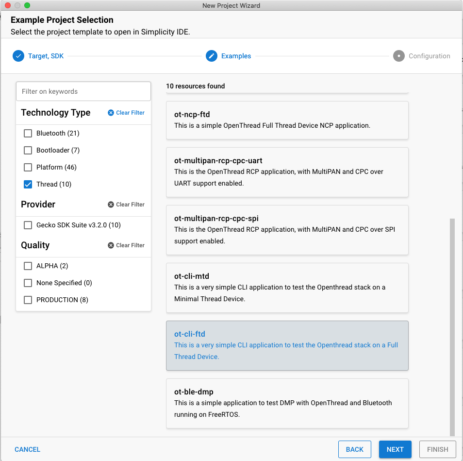Clear the Provider filter
This screenshot has width=463, height=461.
coord(126,204)
